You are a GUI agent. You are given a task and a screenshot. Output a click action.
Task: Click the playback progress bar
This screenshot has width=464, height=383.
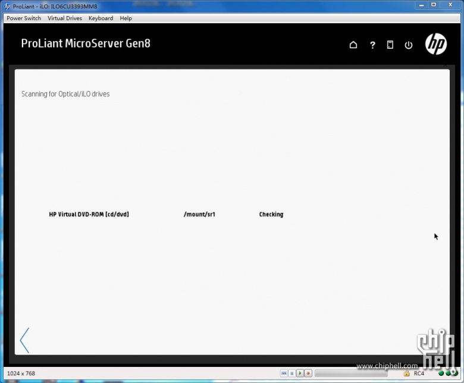[351, 373]
